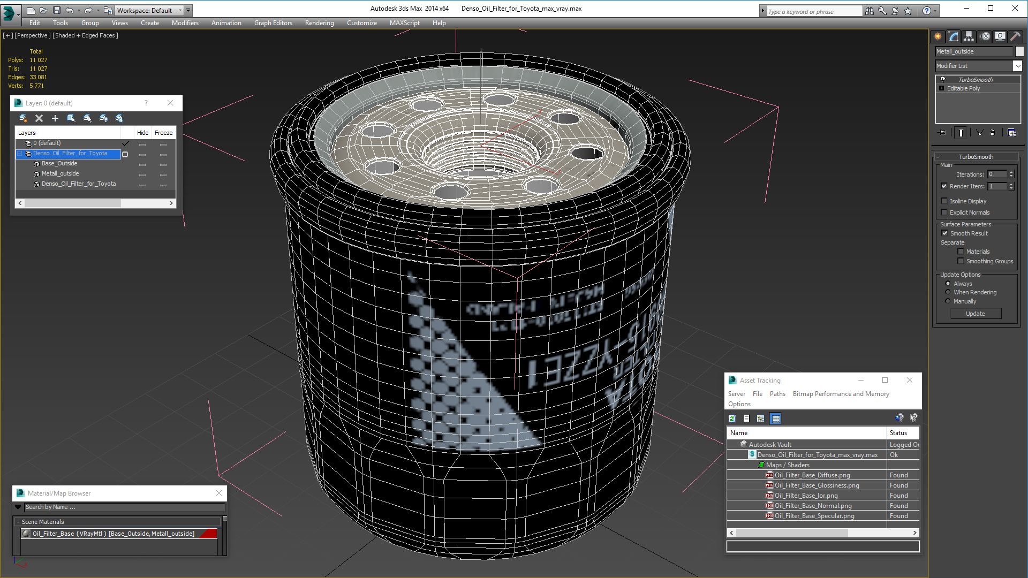Open the Display command panel tab
Screen dimensions: 1028x578
click(x=1000, y=36)
